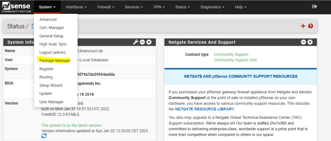Expand the Services dropdown menu
The image size is (331, 141).
(x=134, y=7)
